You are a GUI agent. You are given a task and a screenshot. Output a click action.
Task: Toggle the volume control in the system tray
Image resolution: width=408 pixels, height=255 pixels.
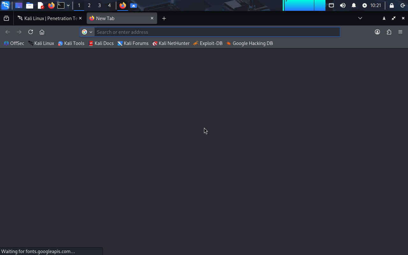coord(343,5)
